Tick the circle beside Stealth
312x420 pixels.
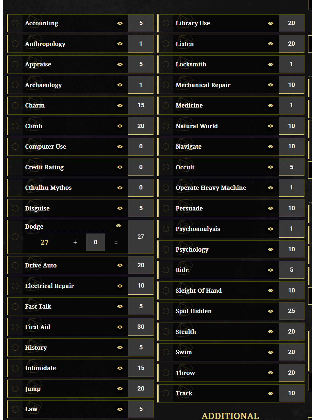click(166, 332)
